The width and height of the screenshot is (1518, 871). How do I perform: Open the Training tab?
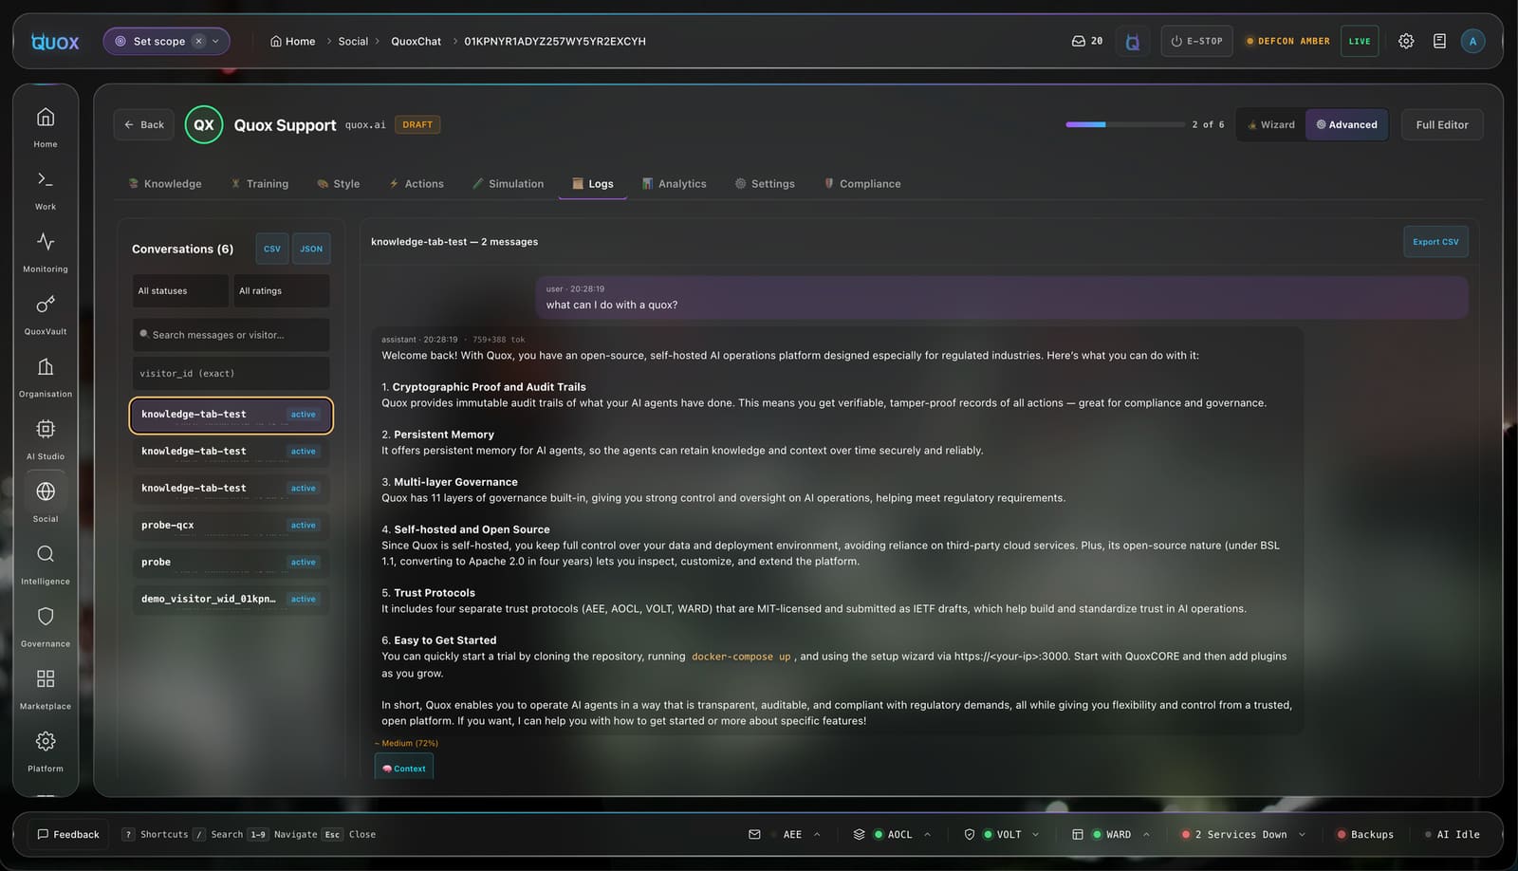(260, 183)
